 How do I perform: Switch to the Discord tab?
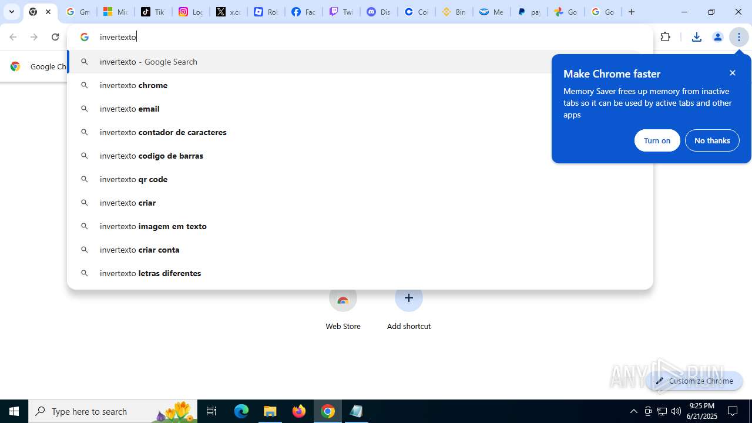tap(378, 12)
